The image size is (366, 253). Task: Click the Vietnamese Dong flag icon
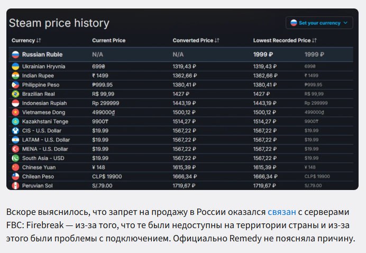[15, 112]
